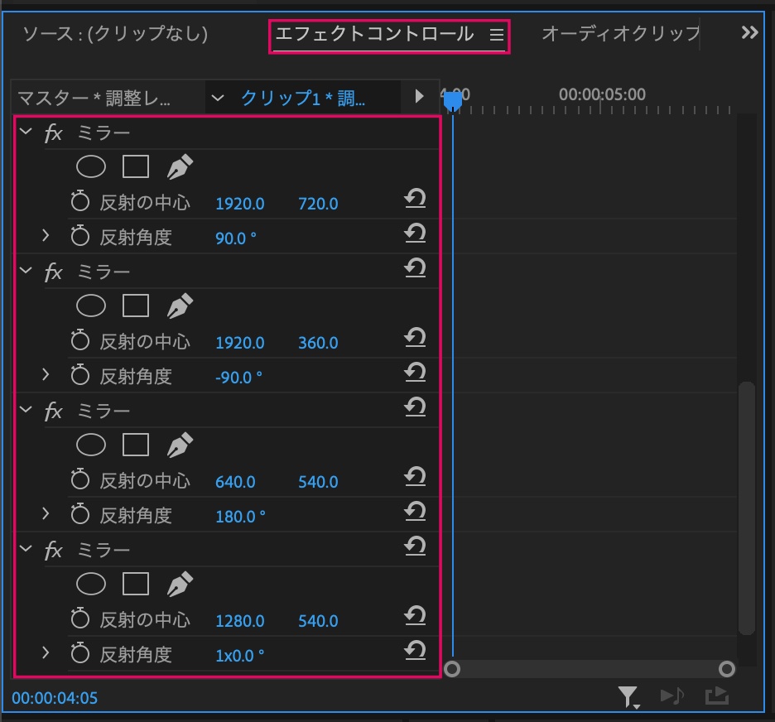This screenshot has height=722, width=775.
Task: Open the オーディオクリップ tab
Action: pyautogui.click(x=621, y=34)
